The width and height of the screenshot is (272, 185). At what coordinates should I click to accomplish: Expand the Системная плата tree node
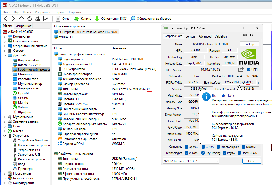(5, 41)
